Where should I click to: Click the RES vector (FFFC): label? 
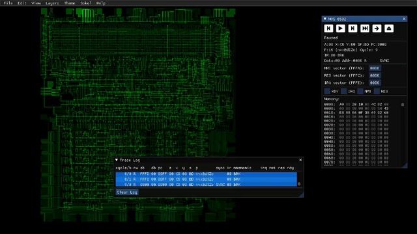345,75
